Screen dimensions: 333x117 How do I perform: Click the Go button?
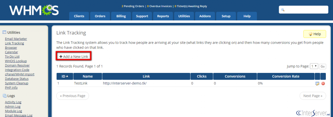323,66
